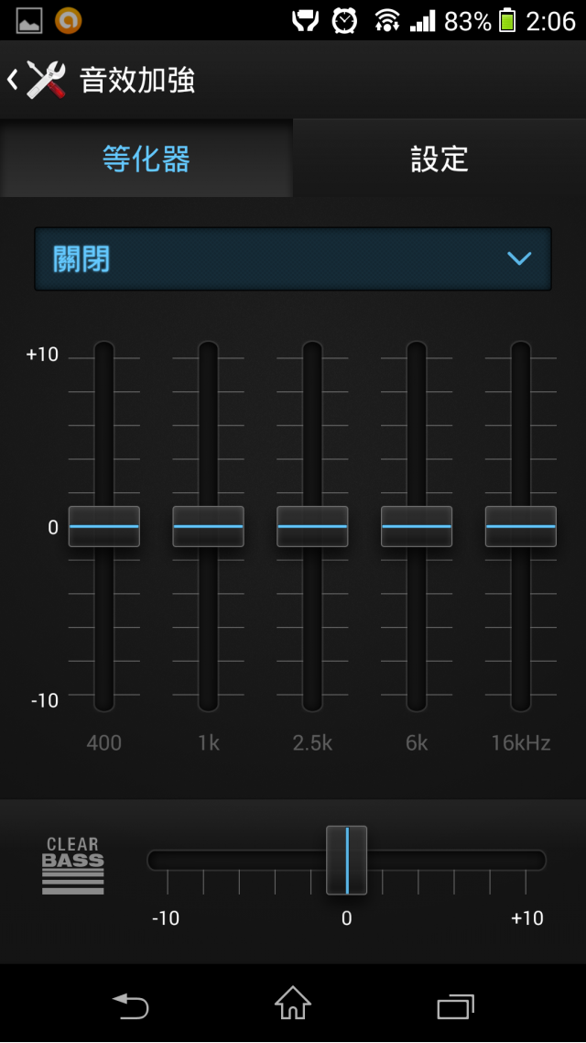Tap the picture notification icon in status bar
Image resolution: width=586 pixels, height=1043 pixels.
(x=29, y=20)
